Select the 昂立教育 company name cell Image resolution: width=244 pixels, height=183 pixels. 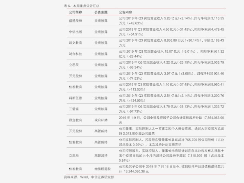pyautogui.click(x=75, y=120)
